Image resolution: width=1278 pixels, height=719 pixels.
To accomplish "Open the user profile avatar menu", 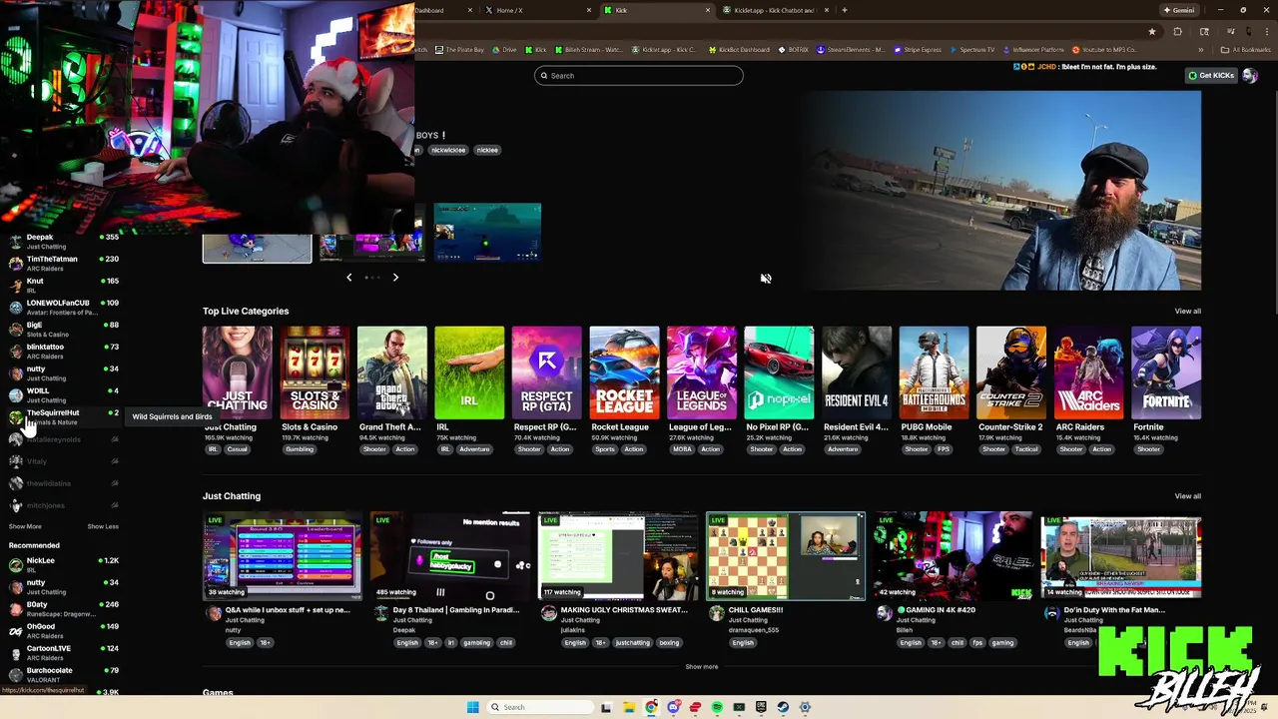I will tap(1250, 76).
